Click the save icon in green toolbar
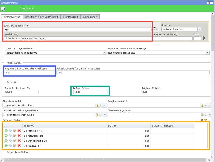This screenshot has height=162, width=215. point(3,9)
